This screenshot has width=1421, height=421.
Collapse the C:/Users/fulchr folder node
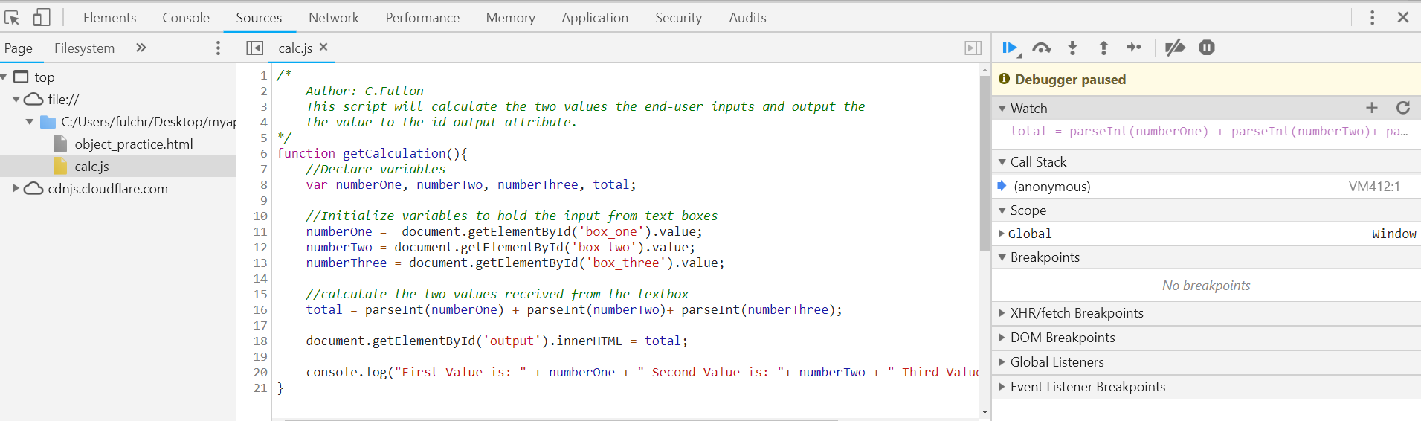(x=30, y=121)
